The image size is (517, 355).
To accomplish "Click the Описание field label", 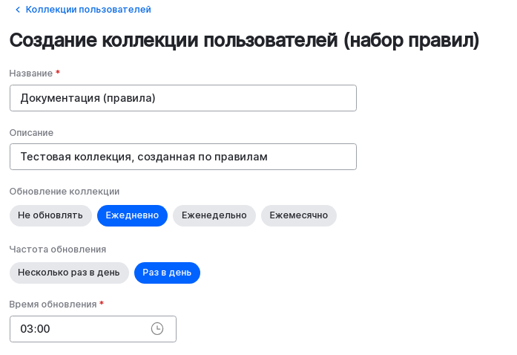I will pos(31,132).
